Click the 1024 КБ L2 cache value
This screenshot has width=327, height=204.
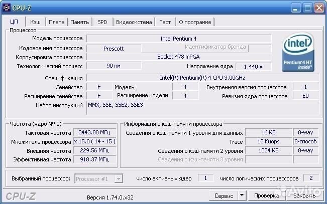(269, 150)
